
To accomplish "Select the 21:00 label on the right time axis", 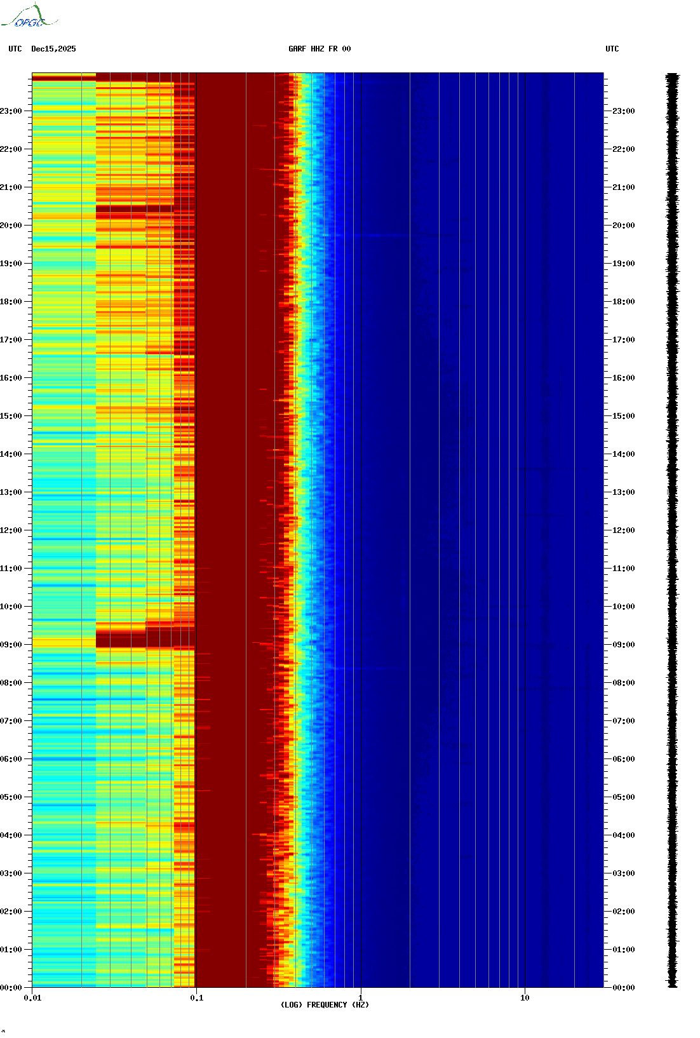I will 624,187.
